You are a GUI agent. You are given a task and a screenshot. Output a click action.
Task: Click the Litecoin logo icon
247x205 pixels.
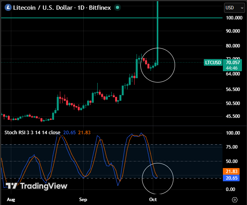click(8, 7)
